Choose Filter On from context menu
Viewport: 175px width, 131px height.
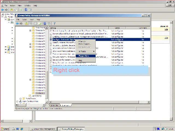click(x=86, y=41)
